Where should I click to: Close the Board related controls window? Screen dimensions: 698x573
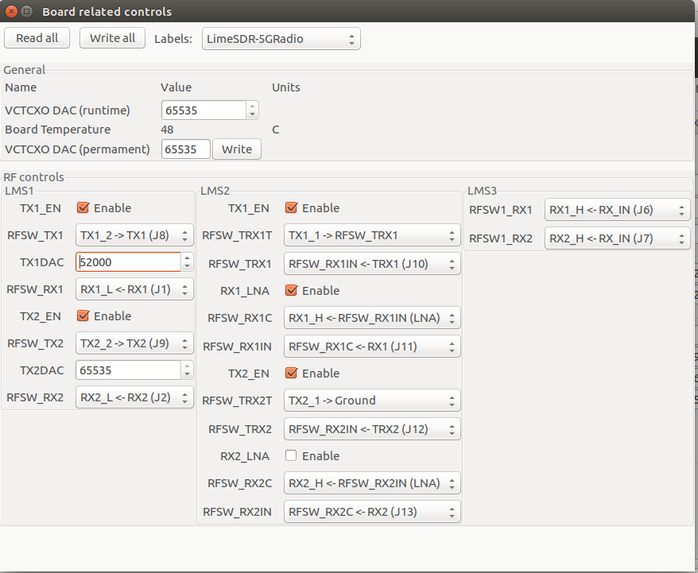(11, 12)
